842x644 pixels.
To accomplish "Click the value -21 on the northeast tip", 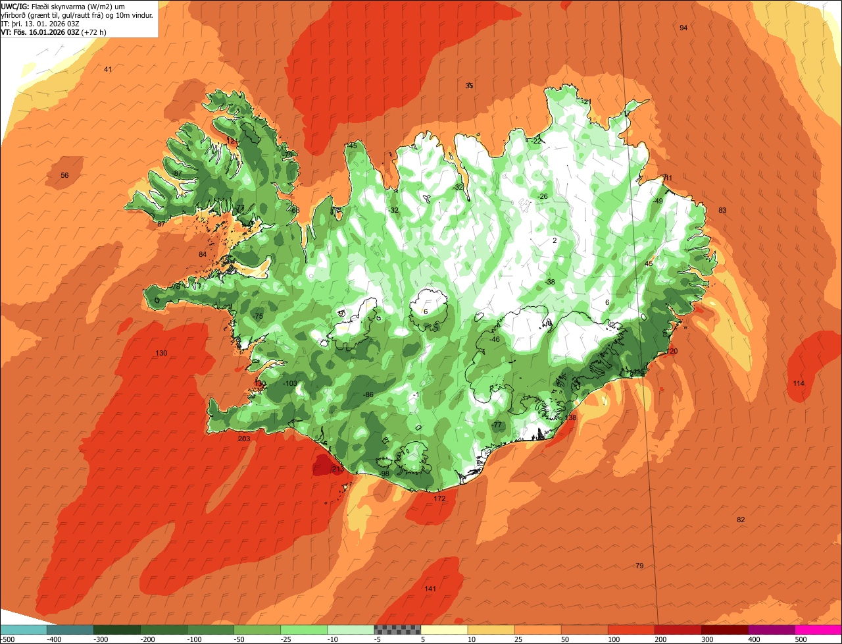I will point(586,101).
